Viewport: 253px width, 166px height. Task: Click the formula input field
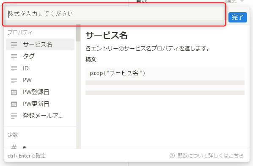[114, 14]
